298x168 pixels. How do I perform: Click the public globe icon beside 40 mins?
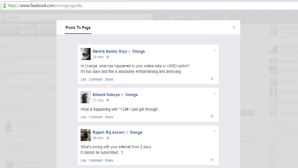tap(107, 138)
